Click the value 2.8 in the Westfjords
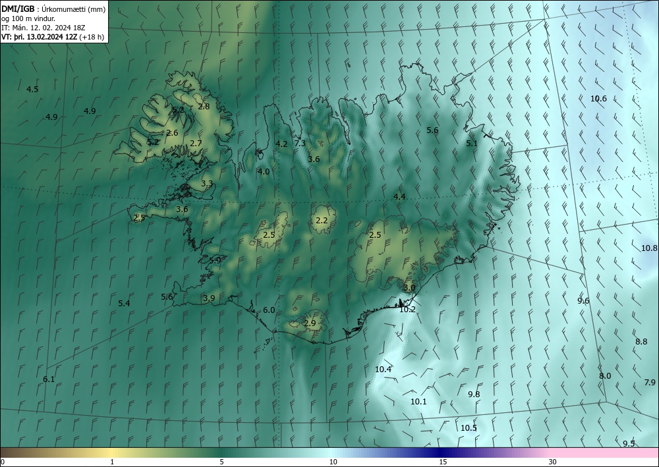The image size is (659, 467). (x=204, y=106)
